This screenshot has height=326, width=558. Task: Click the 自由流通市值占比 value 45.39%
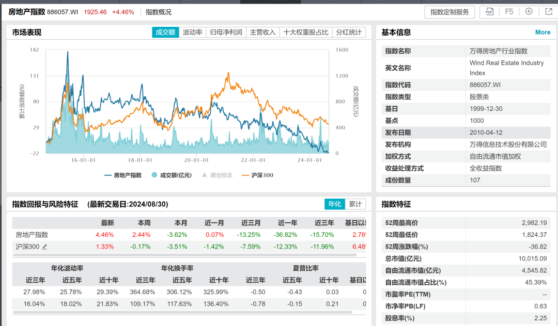tap(536, 282)
